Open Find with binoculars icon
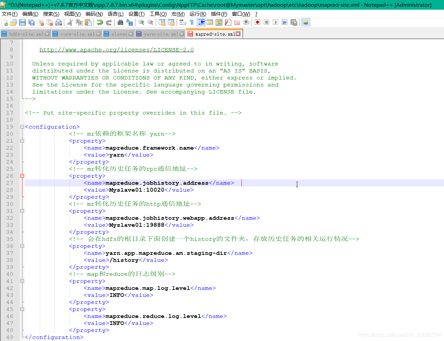The image size is (444, 341). [x=120, y=22]
